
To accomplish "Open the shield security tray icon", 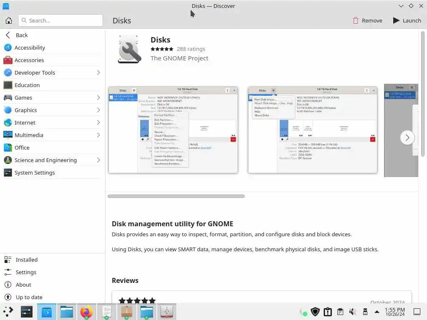I will (315, 312).
